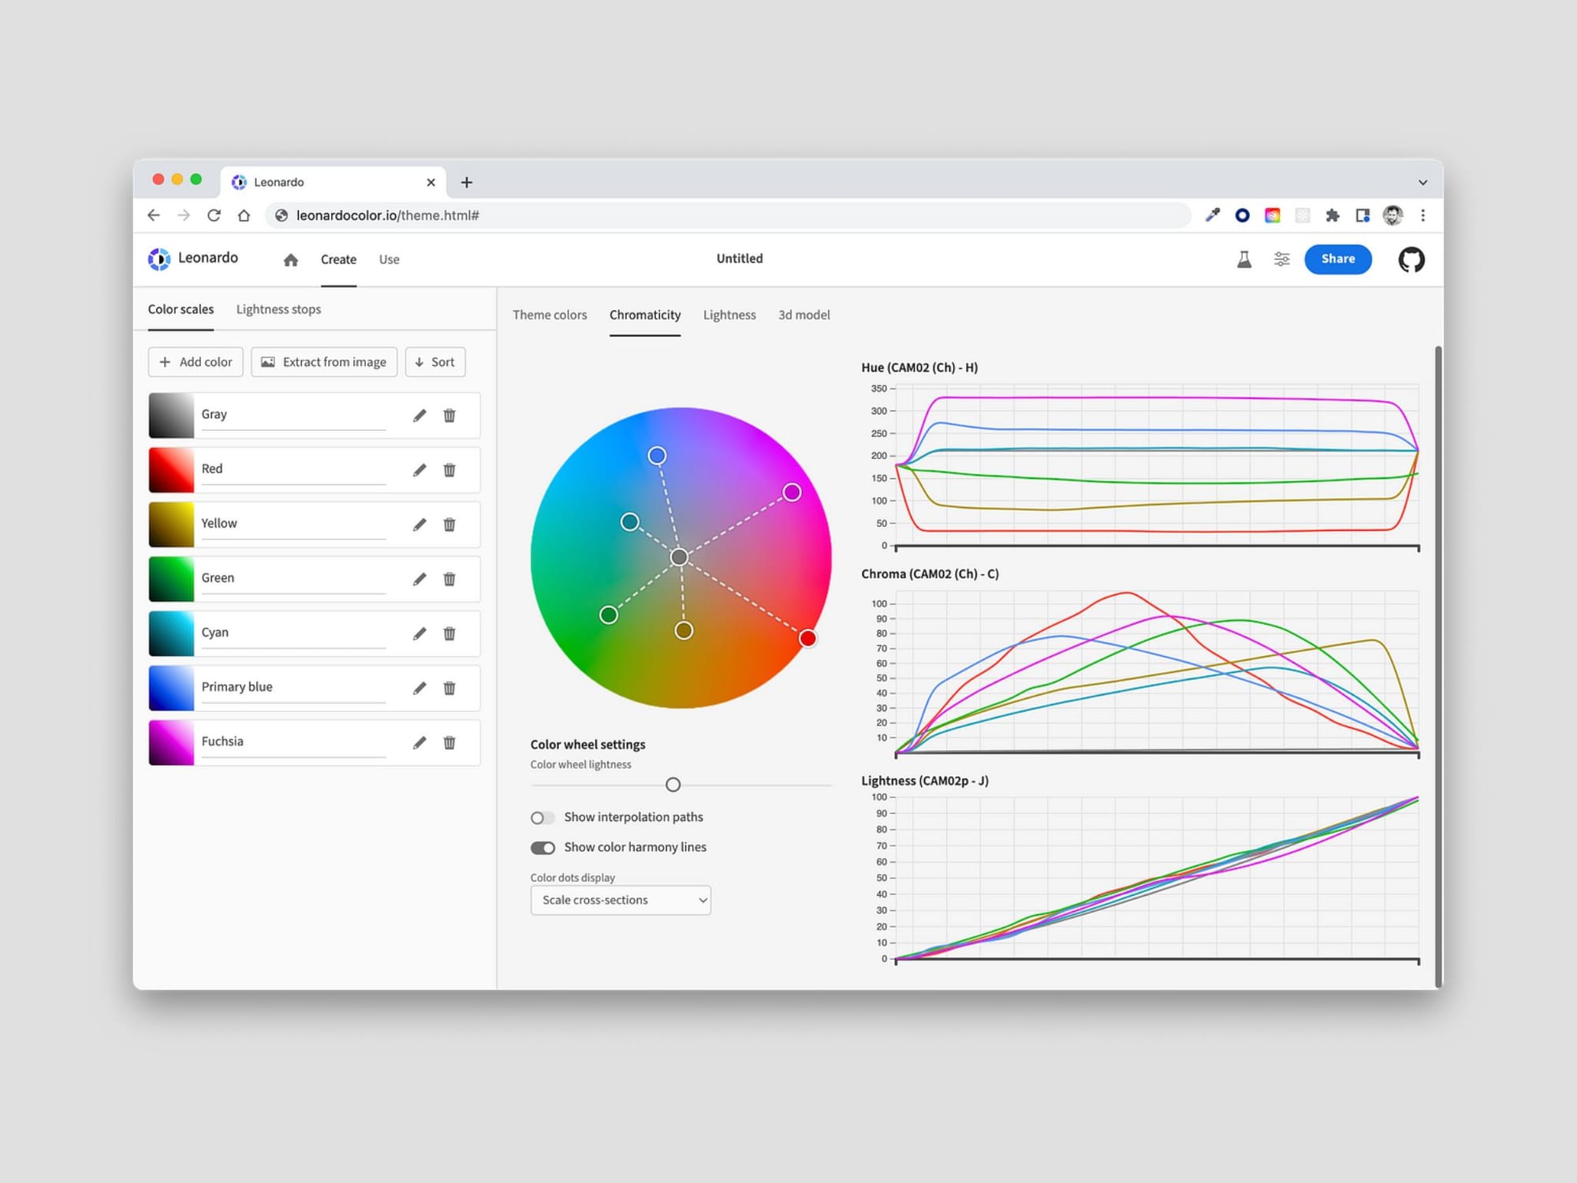Click the home icon in Leonardo header
This screenshot has width=1577, height=1183.
coord(291,259)
